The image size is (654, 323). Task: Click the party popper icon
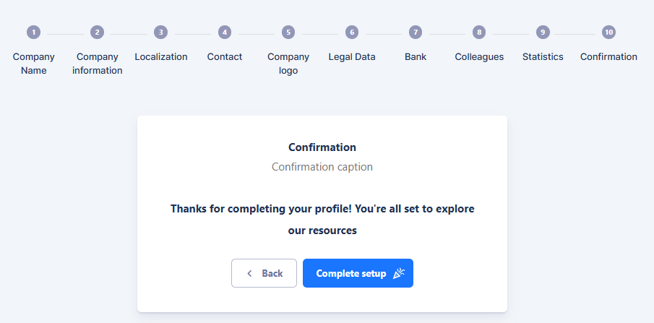coord(399,273)
